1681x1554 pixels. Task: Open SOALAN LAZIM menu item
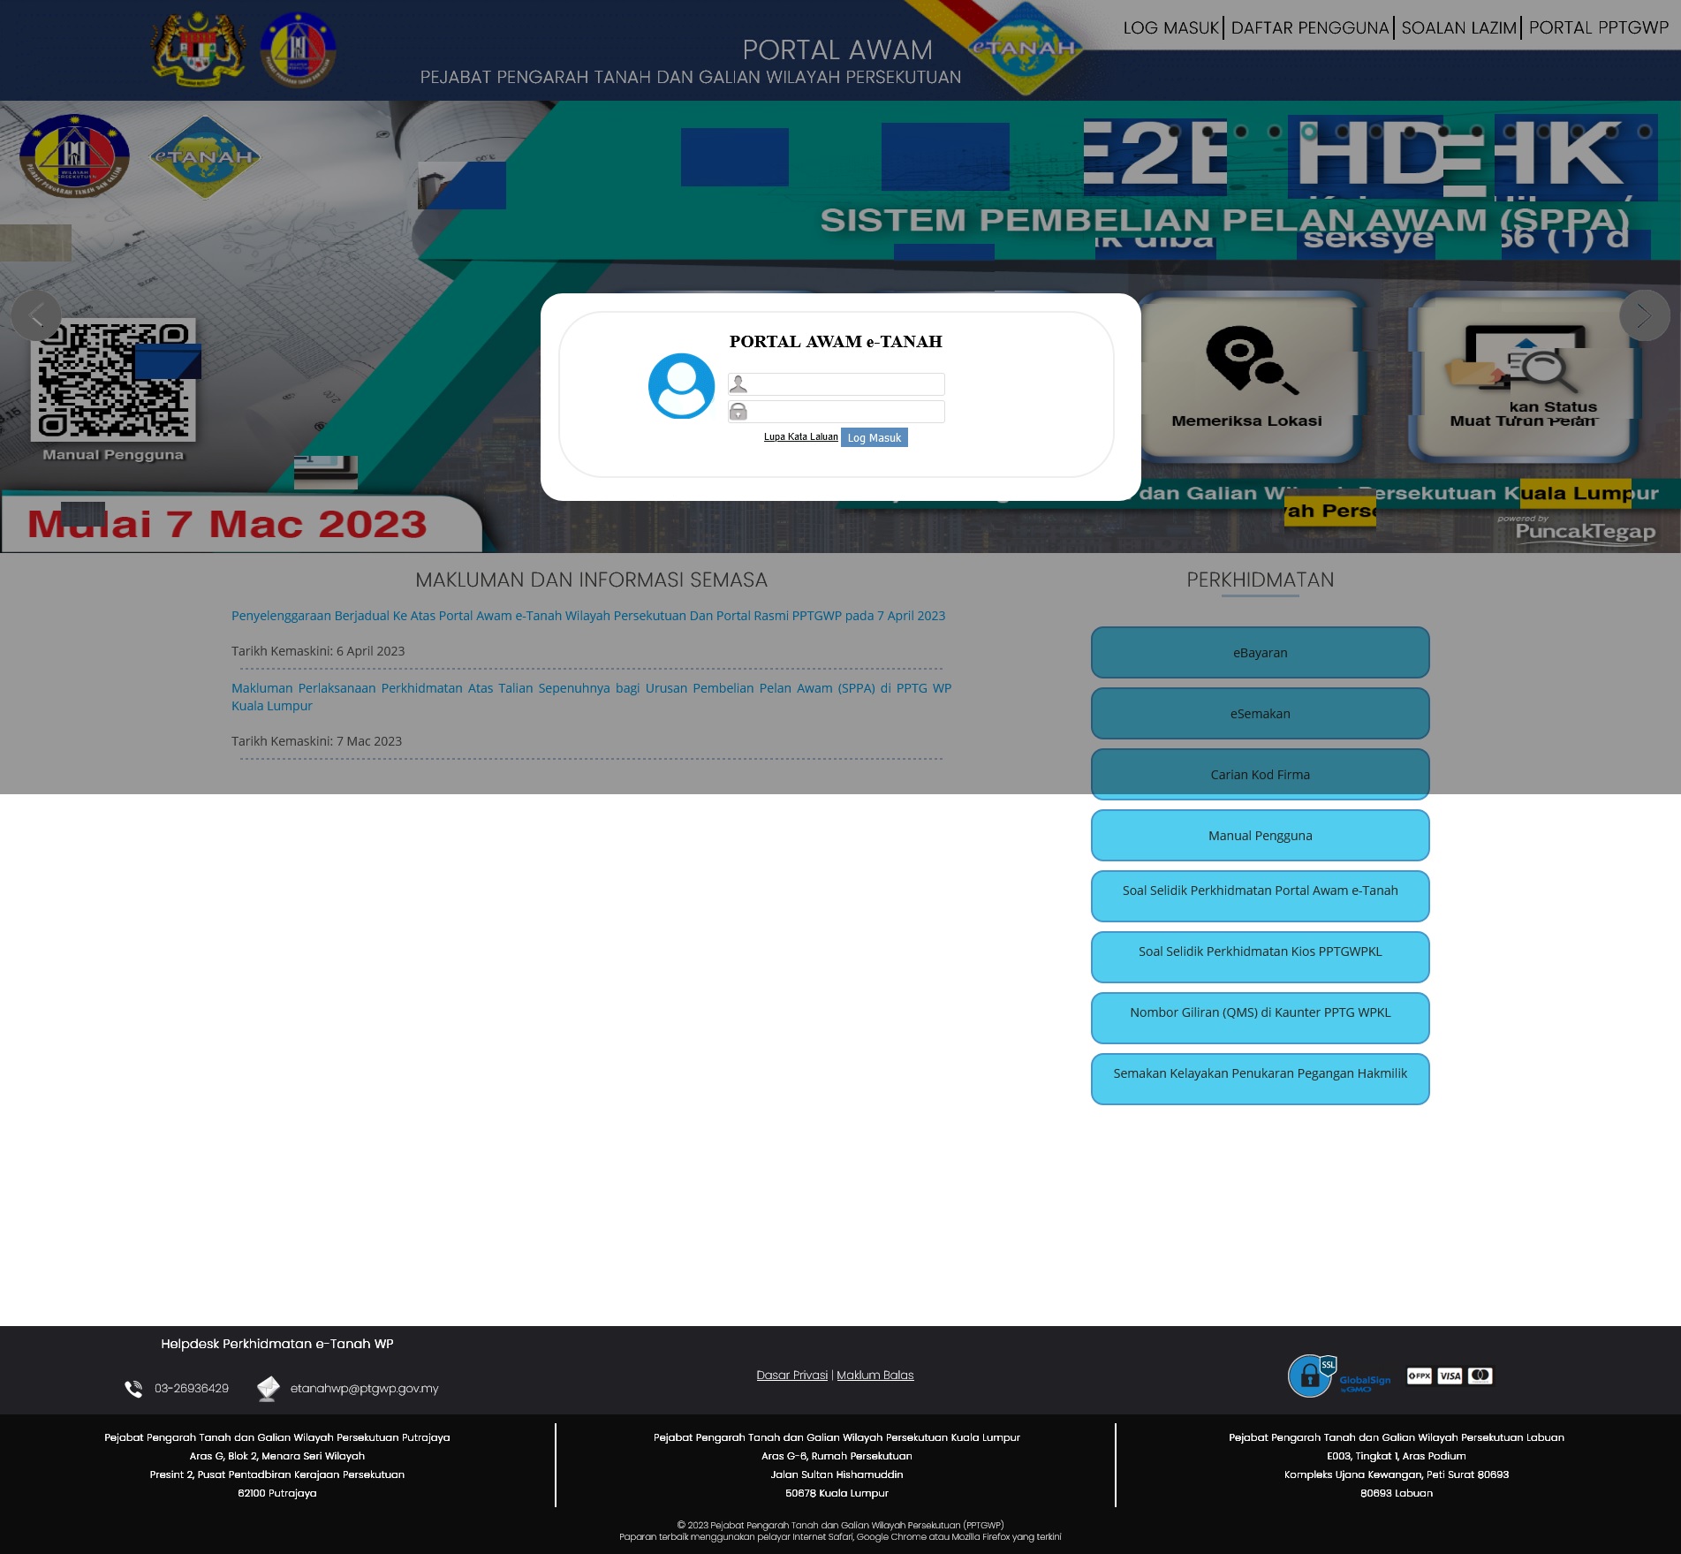pyautogui.click(x=1458, y=28)
